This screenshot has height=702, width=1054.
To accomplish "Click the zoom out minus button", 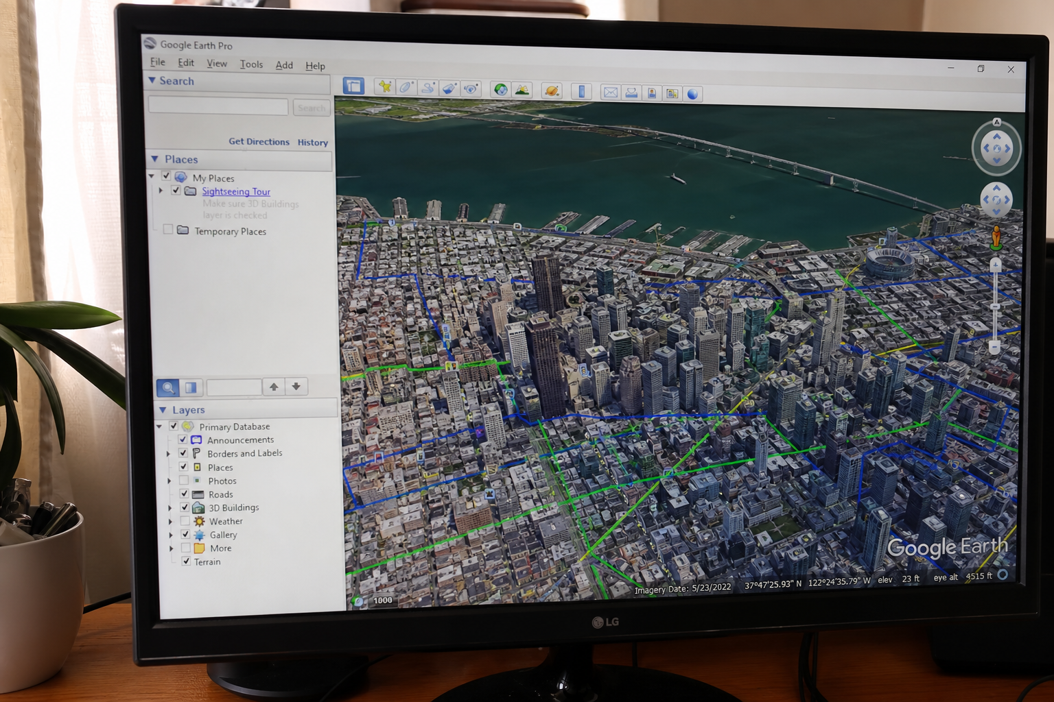I will pyautogui.click(x=995, y=348).
